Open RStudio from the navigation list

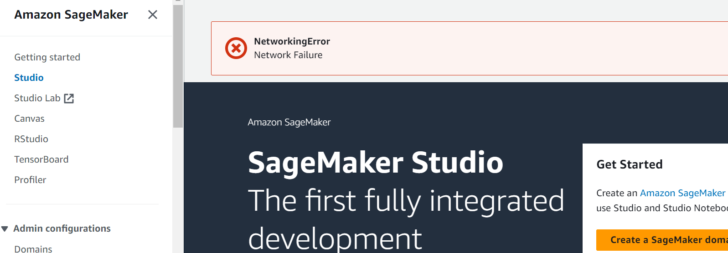click(x=31, y=139)
